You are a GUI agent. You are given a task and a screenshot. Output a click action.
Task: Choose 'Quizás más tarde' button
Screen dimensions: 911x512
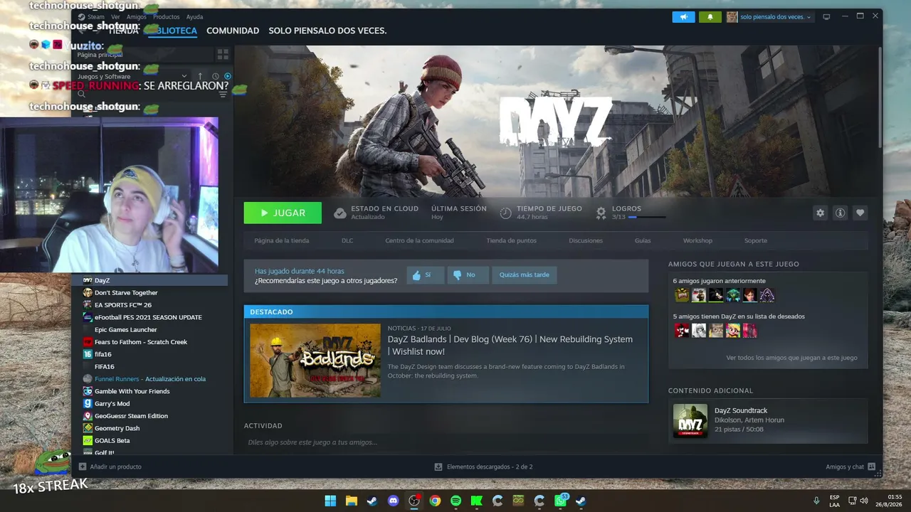[525, 275]
